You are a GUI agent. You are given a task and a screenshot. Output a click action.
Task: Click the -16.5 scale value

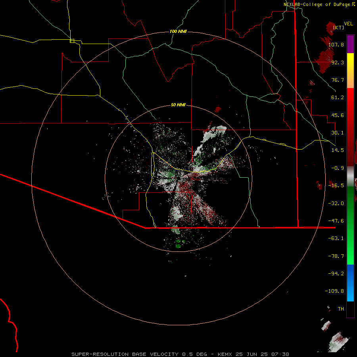[336, 186]
